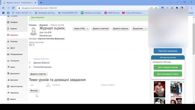Screen dimensions: 195x110
Task: Click the QR-коди на розклад header
Action: pos(168,57)
